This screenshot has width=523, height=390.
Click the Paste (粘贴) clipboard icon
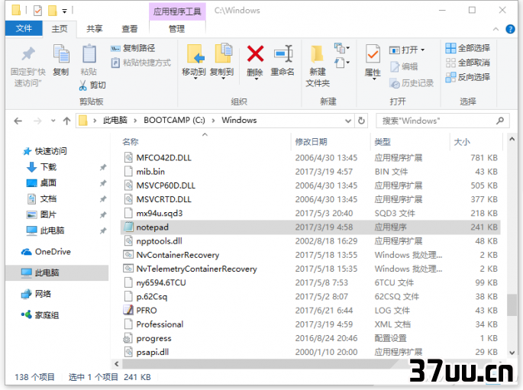coord(89,53)
